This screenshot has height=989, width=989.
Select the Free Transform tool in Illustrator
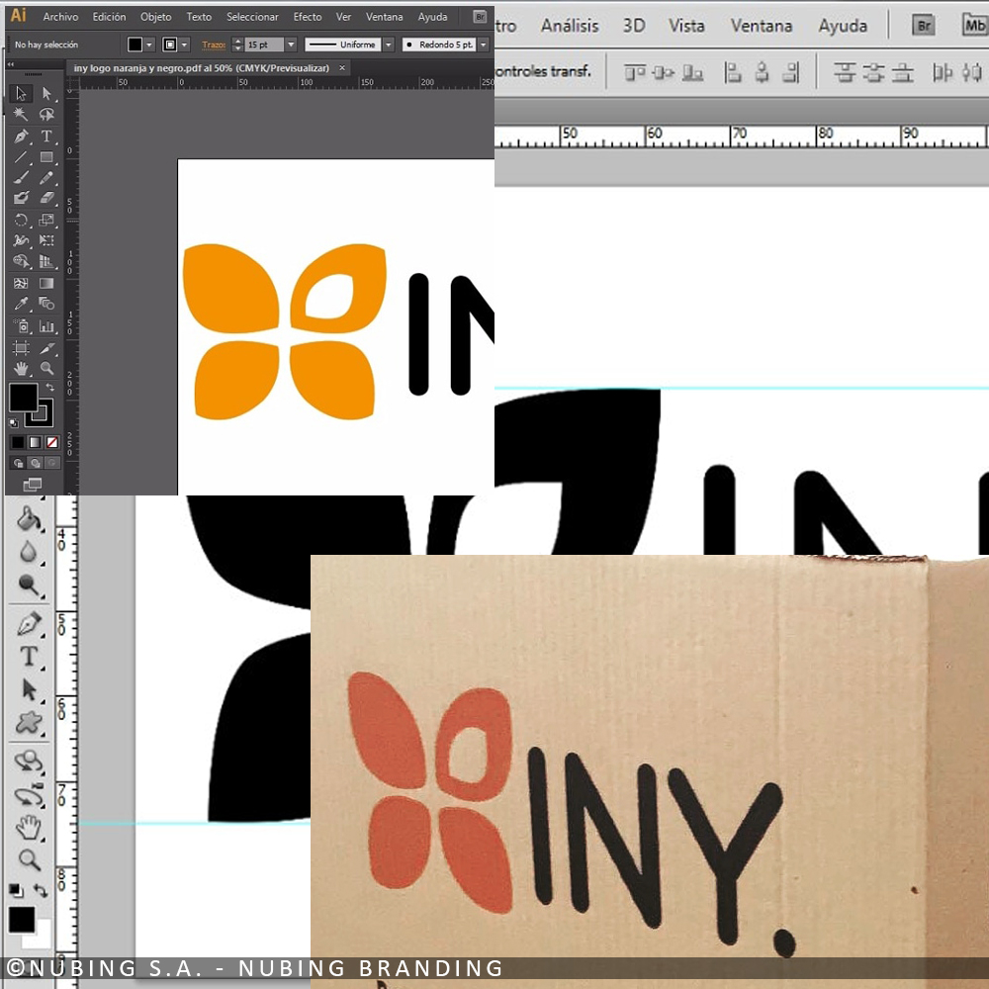click(46, 240)
